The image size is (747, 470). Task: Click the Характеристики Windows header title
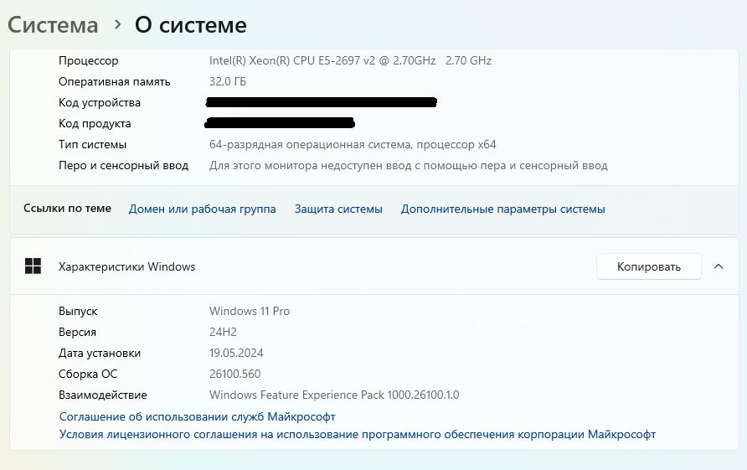point(126,266)
